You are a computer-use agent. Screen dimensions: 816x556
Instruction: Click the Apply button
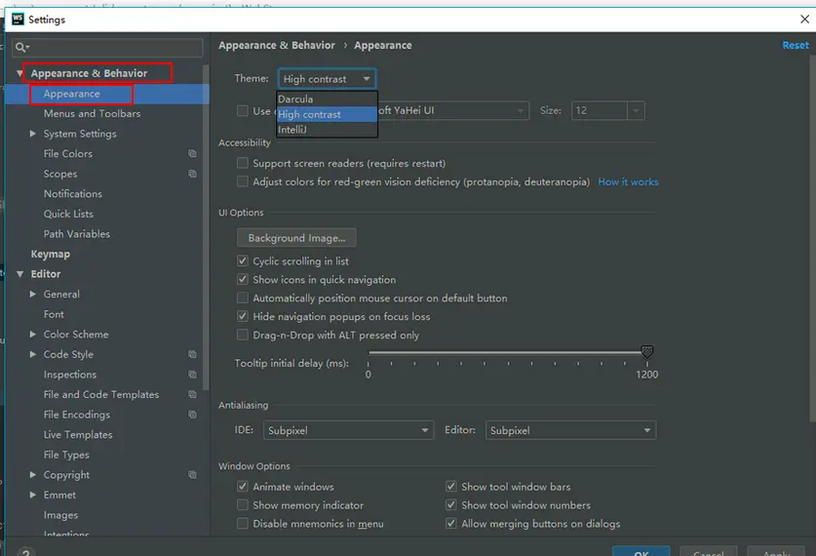(776, 552)
